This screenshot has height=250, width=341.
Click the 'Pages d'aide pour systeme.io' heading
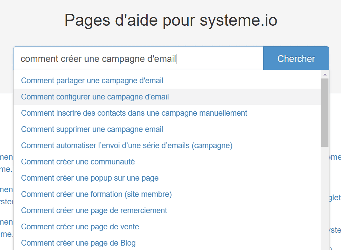[171, 20]
